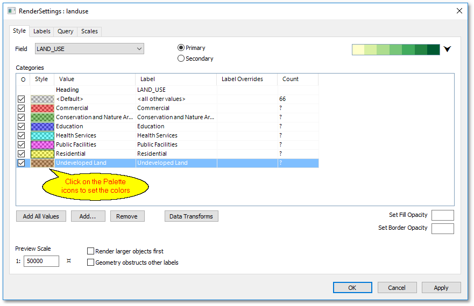Select the Residential value cell
The image size is (474, 306).
95,154
